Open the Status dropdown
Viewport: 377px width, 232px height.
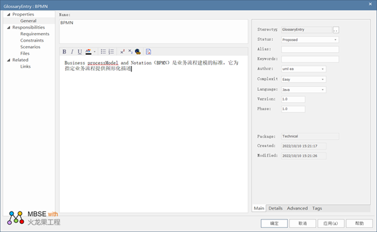(x=335, y=40)
